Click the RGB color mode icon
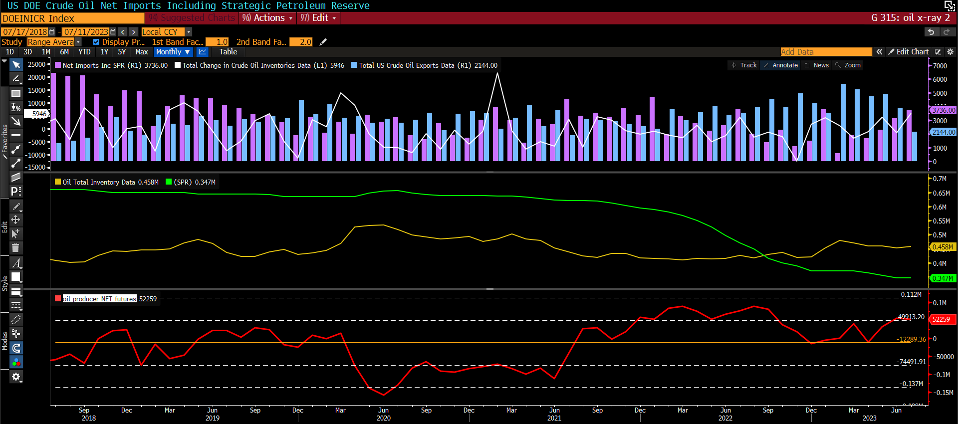The width and height of the screenshot is (958, 424). pyautogui.click(x=16, y=362)
